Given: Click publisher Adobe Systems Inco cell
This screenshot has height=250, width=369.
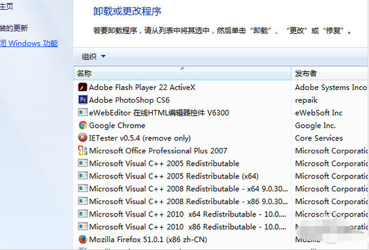Looking at the screenshot, I should (330, 87).
